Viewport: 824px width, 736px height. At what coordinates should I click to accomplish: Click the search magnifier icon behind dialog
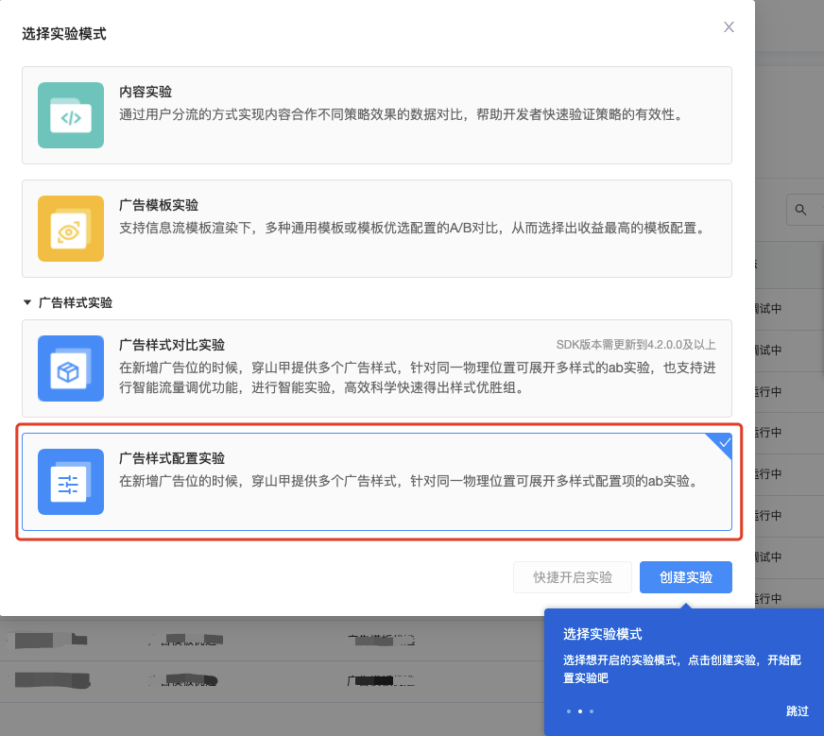pos(800,210)
